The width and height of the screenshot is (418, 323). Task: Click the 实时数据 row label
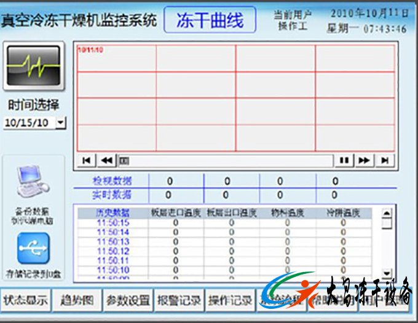coord(112,195)
